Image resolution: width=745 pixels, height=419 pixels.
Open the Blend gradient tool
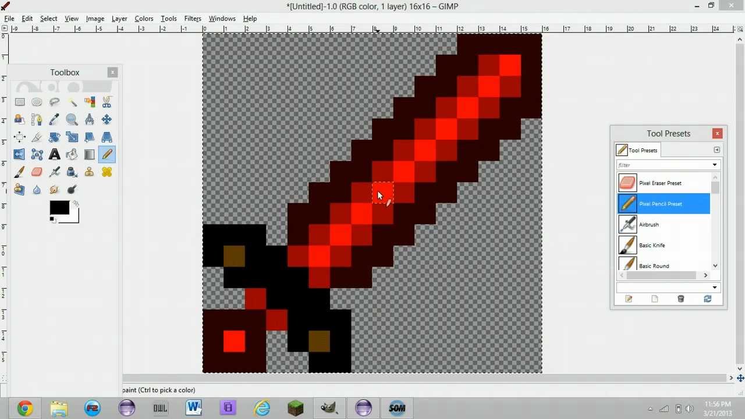[x=90, y=154]
